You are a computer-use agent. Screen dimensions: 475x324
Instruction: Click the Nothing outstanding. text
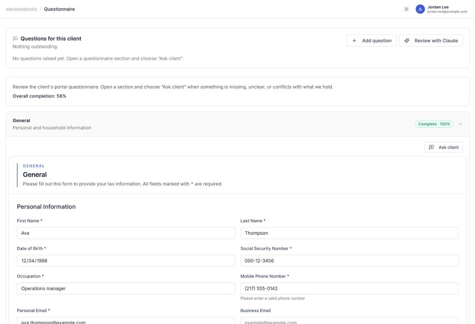pyautogui.click(x=35, y=47)
